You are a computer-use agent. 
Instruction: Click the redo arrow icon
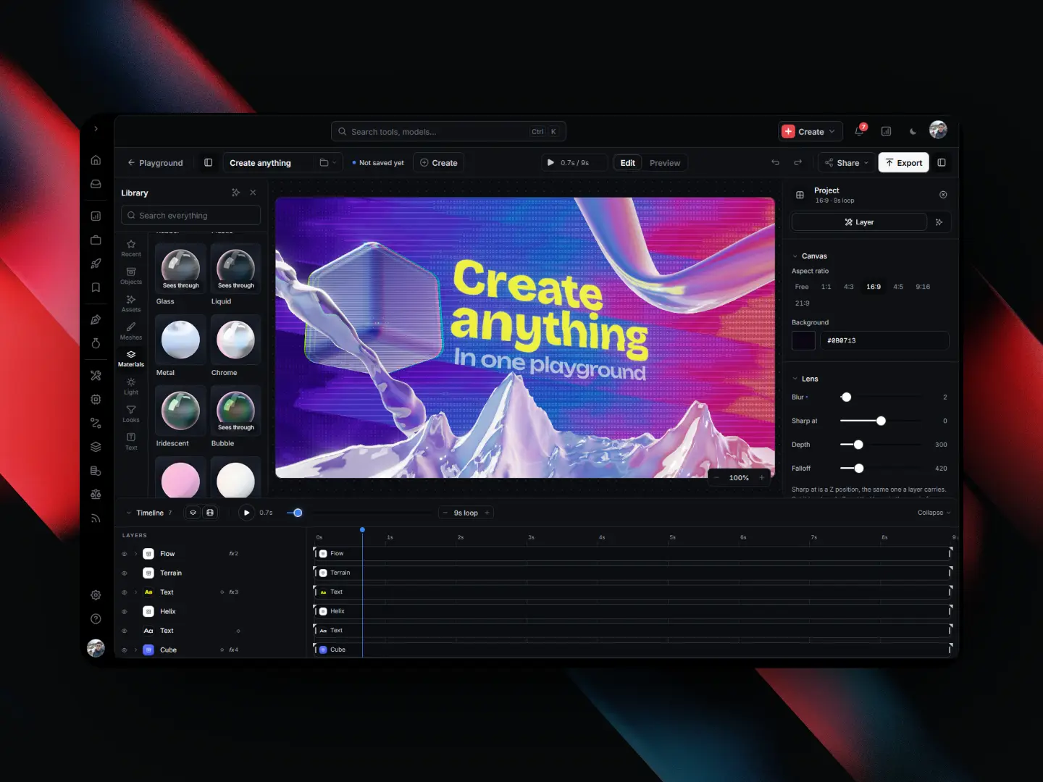[798, 162]
